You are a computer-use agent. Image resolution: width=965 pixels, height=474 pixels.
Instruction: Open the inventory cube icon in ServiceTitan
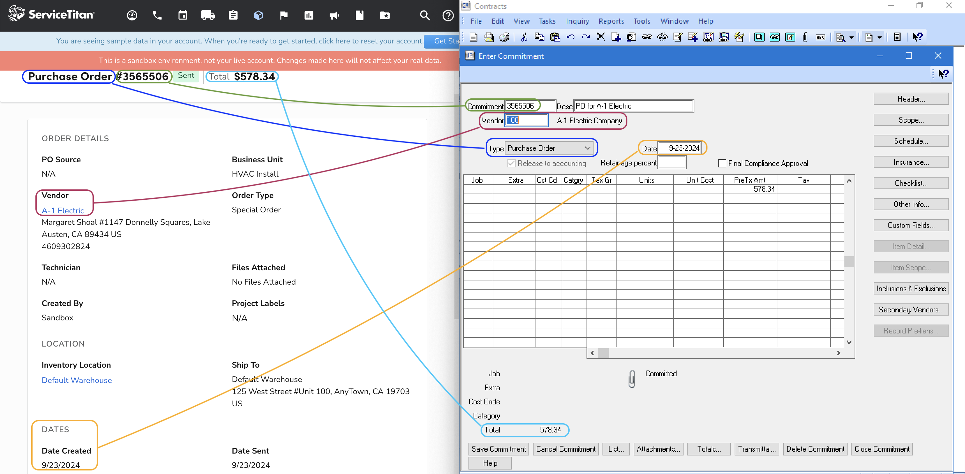258,15
